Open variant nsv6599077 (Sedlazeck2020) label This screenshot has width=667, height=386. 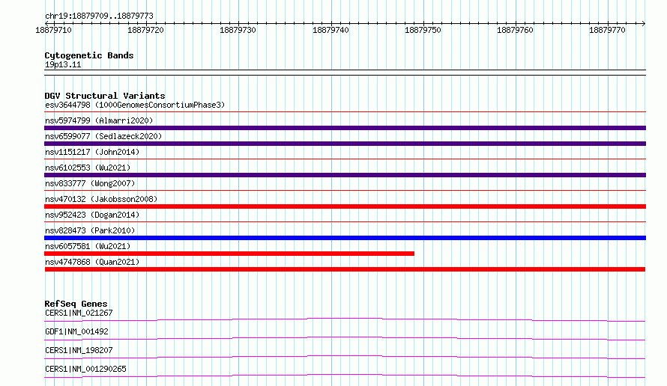pyautogui.click(x=103, y=136)
